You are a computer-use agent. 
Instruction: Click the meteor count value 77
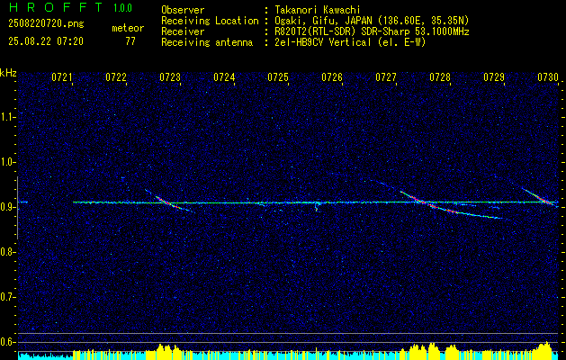pos(130,41)
